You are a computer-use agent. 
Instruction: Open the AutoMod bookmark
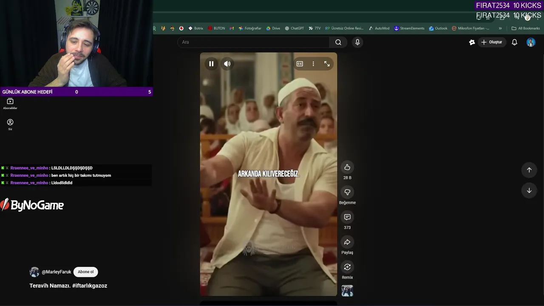click(379, 28)
